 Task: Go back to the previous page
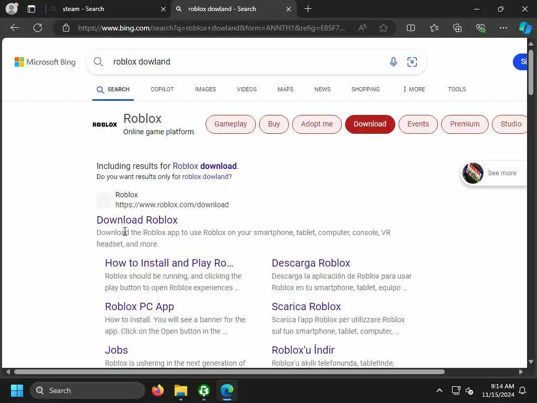[14, 28]
